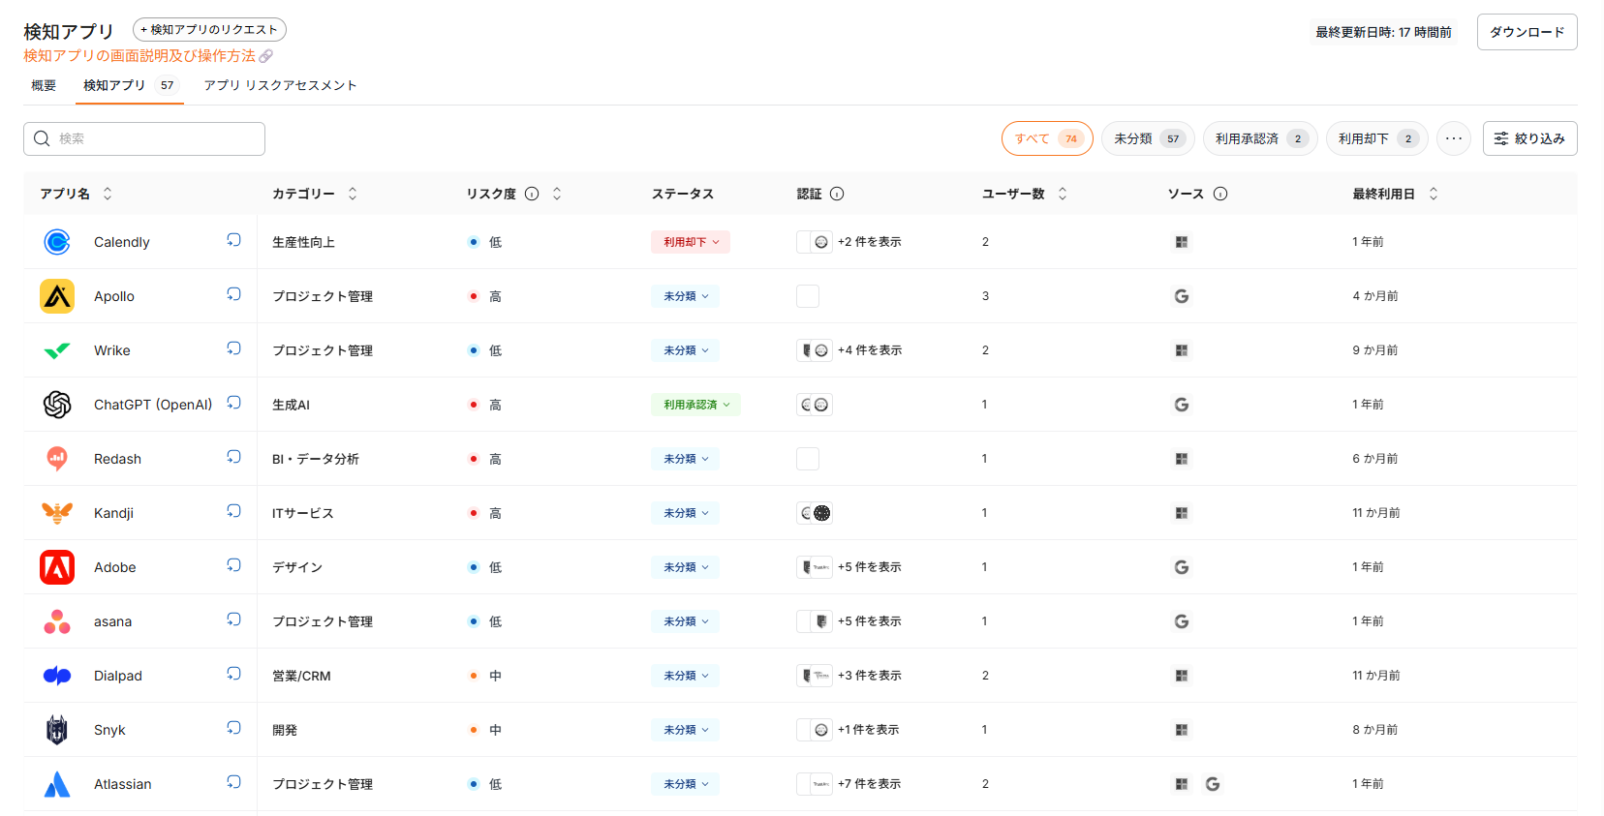Screen dimensions: 1604x816
Task: Sort the table by 最終利用日
Action: pos(1434,194)
